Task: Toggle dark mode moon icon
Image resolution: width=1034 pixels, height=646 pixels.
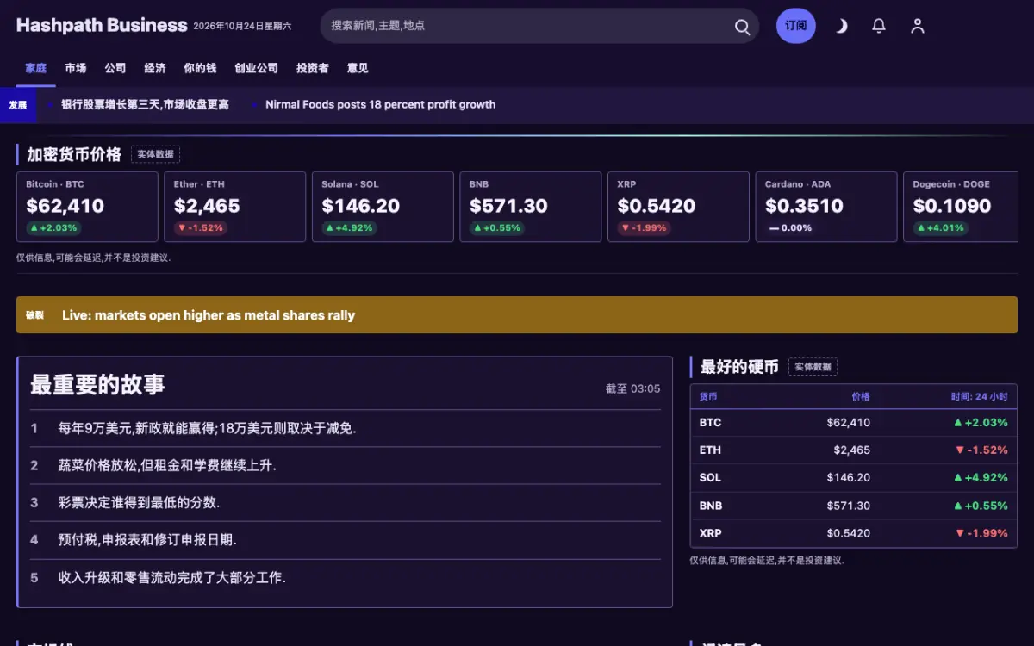Action: tap(841, 26)
